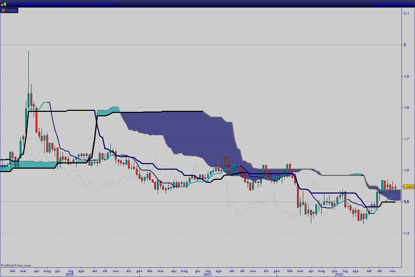Click the 1,4 label on the price axis
The image size is (415, 277).
406,233
